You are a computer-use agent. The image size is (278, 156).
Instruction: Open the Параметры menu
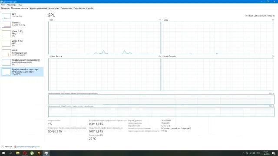pyautogui.click(x=12, y=5)
